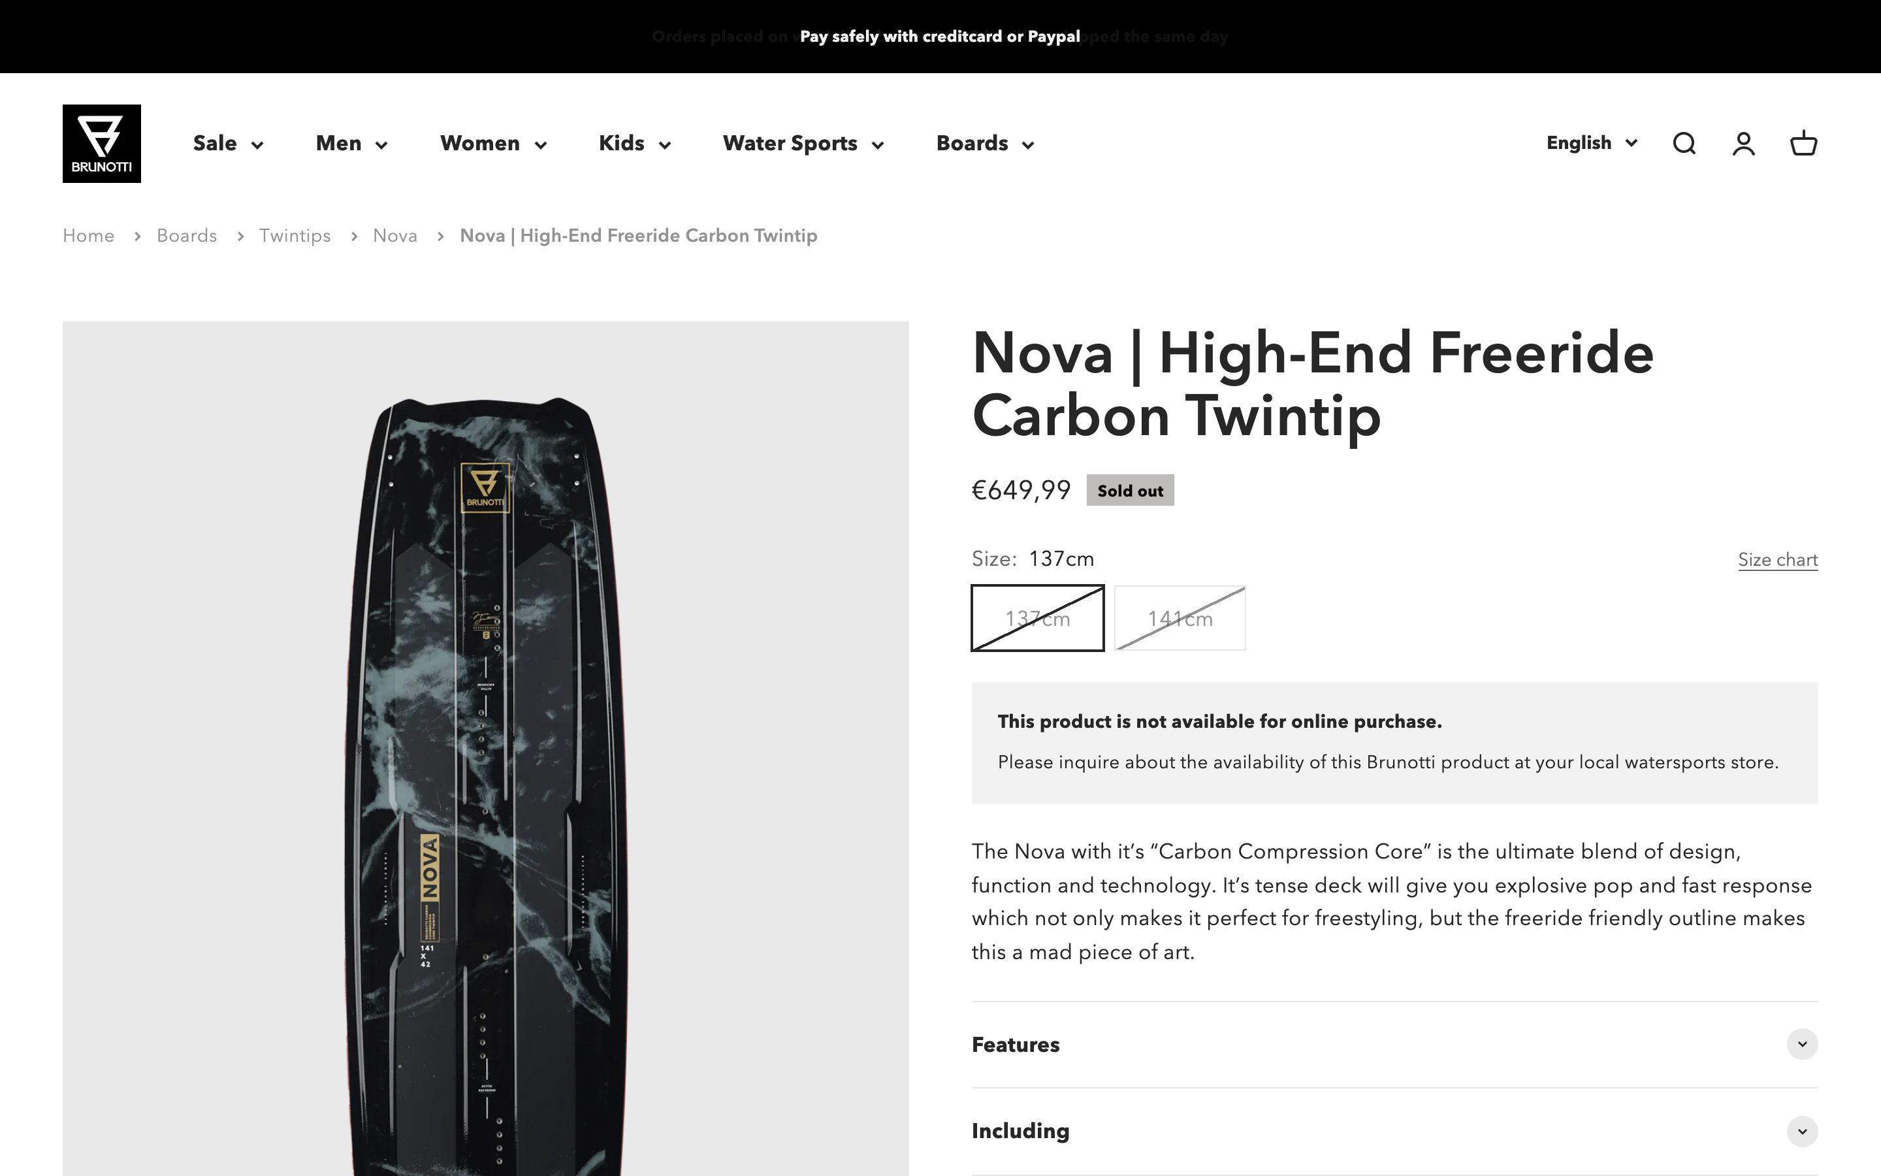Open the Boards navigation menu

coord(985,144)
